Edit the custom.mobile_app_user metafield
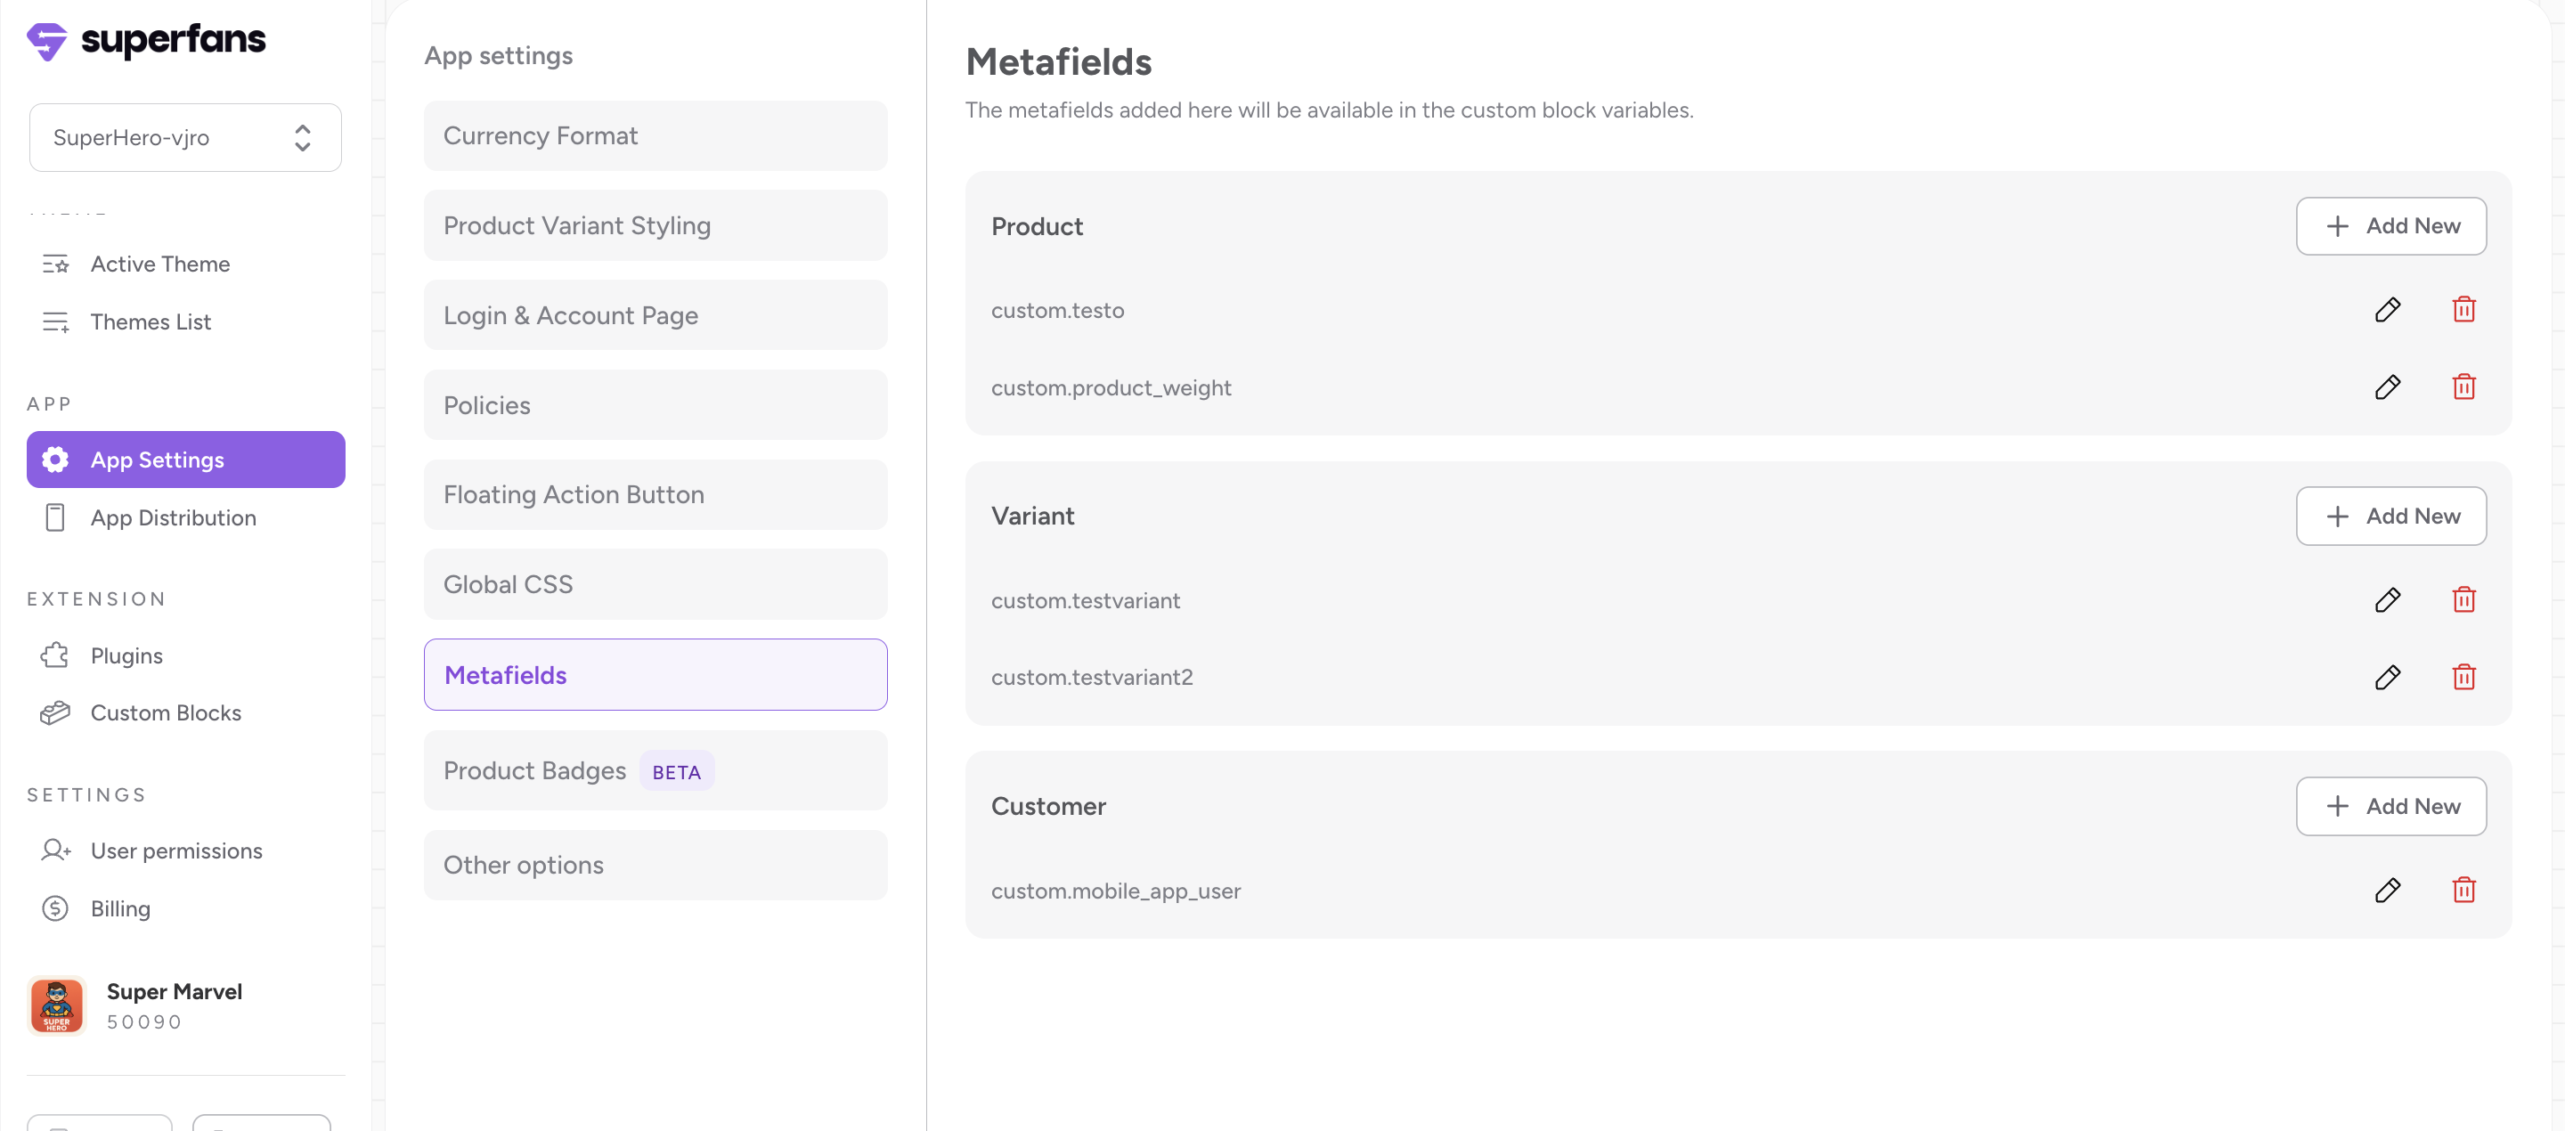2565x1131 pixels. pos(2387,890)
